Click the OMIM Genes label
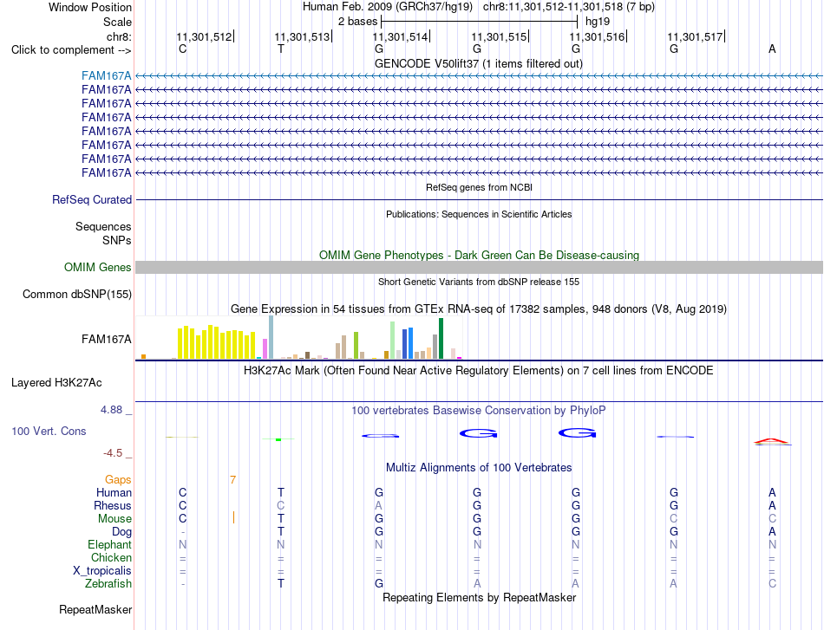Viewport: 824px width, 630px height. click(97, 267)
